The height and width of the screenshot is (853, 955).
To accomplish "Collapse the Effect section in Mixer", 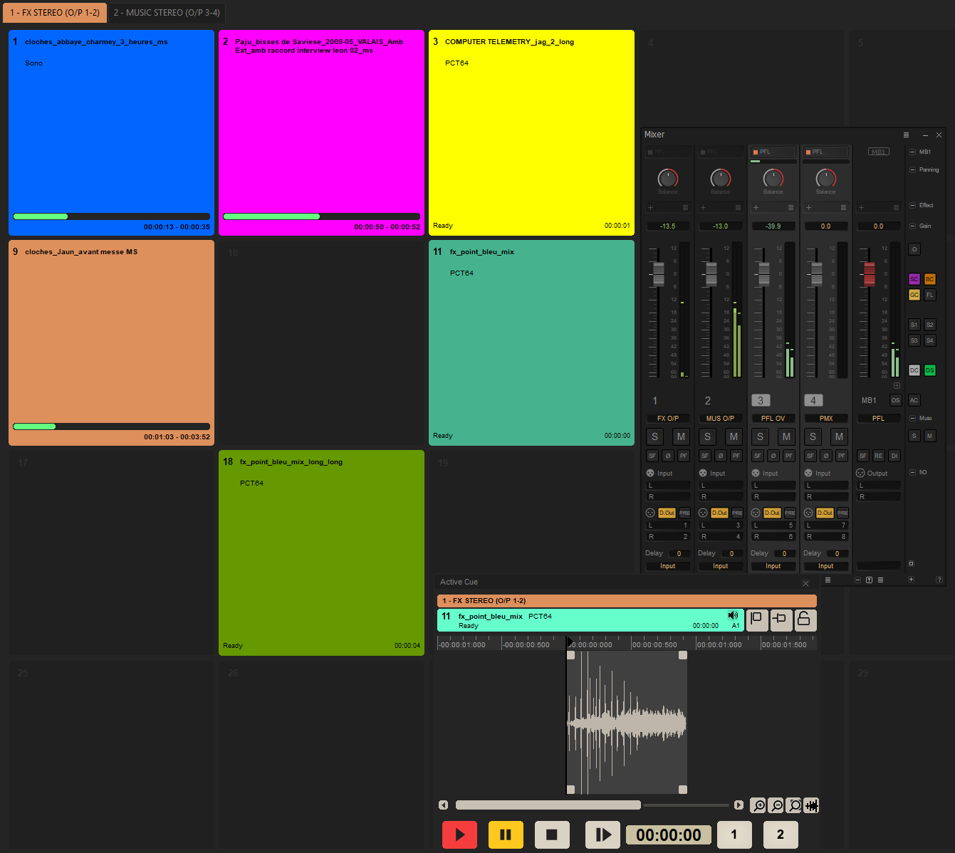I will pyautogui.click(x=913, y=205).
